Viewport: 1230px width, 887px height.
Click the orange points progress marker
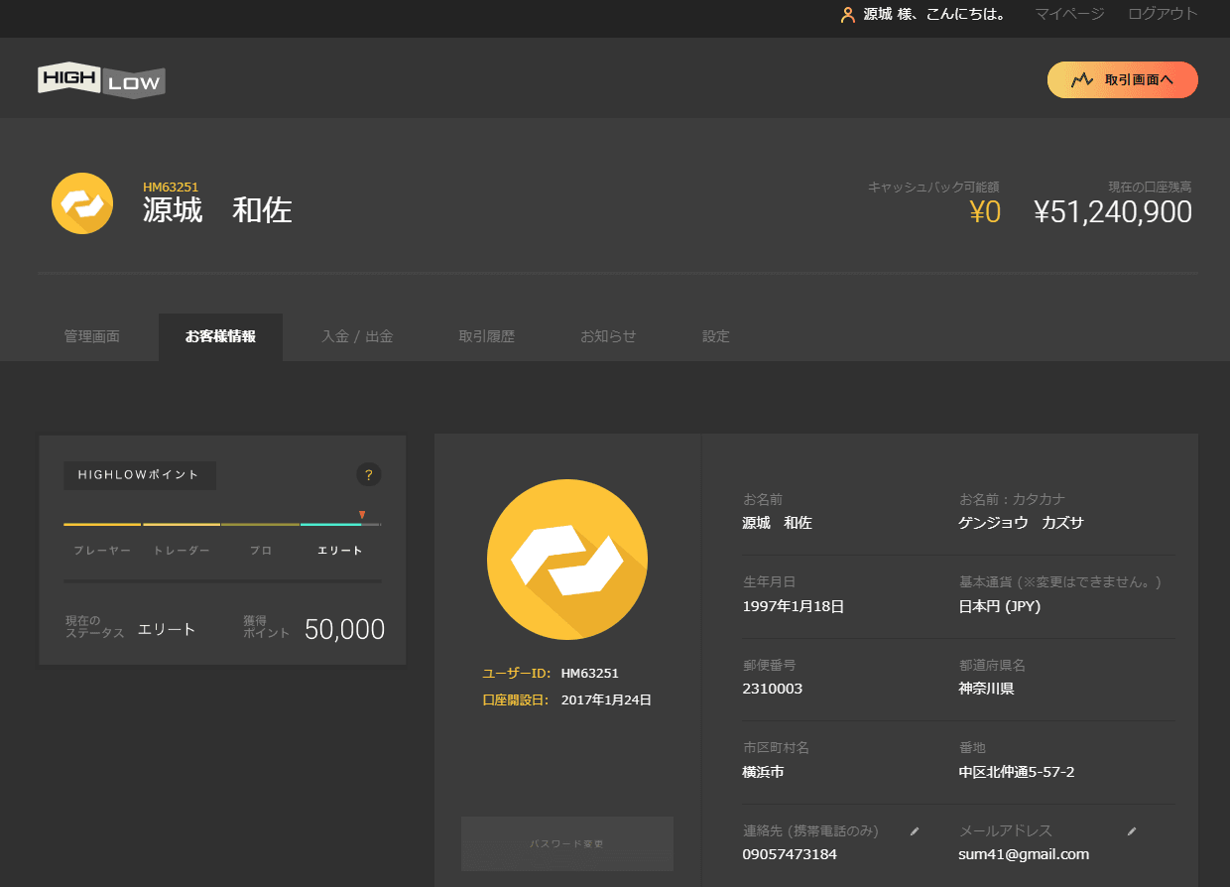pos(362,515)
